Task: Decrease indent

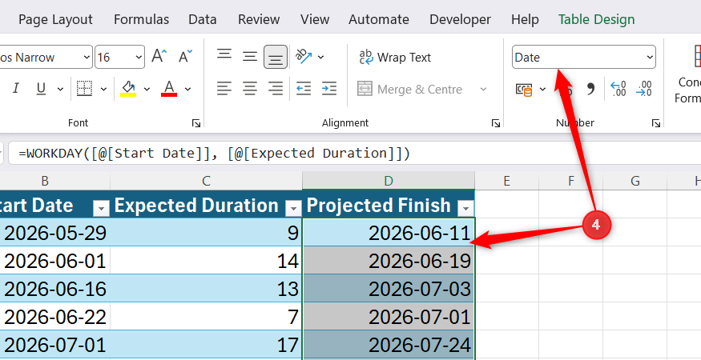Action: 304,89
